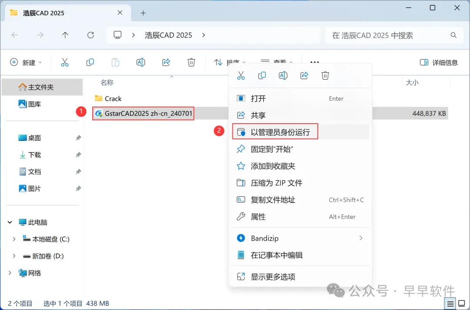Screen dimensions: 470x310
Task: Click the trash icon in the context menu
Action: 325,76
